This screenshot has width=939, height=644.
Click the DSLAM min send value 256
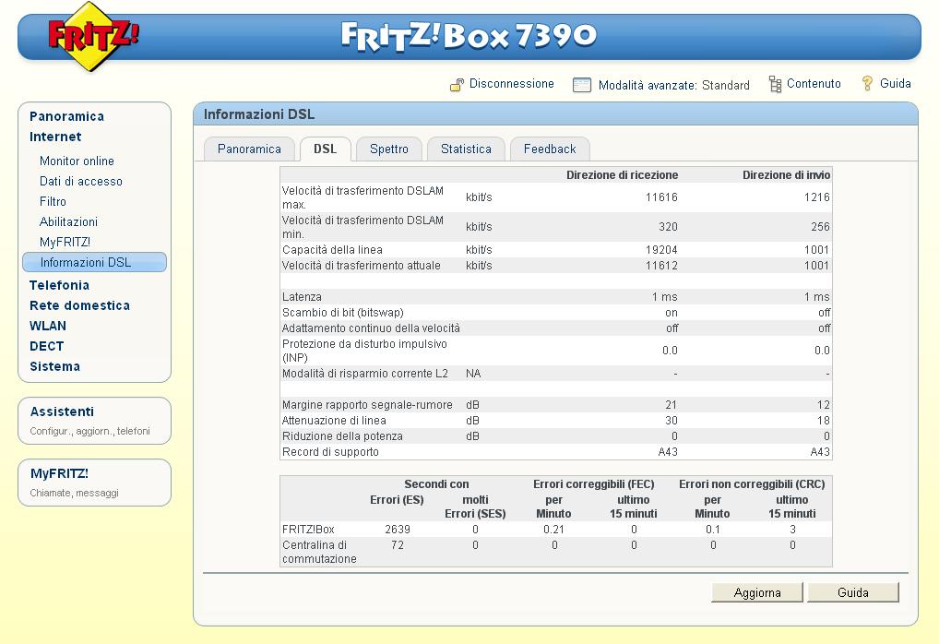click(820, 226)
